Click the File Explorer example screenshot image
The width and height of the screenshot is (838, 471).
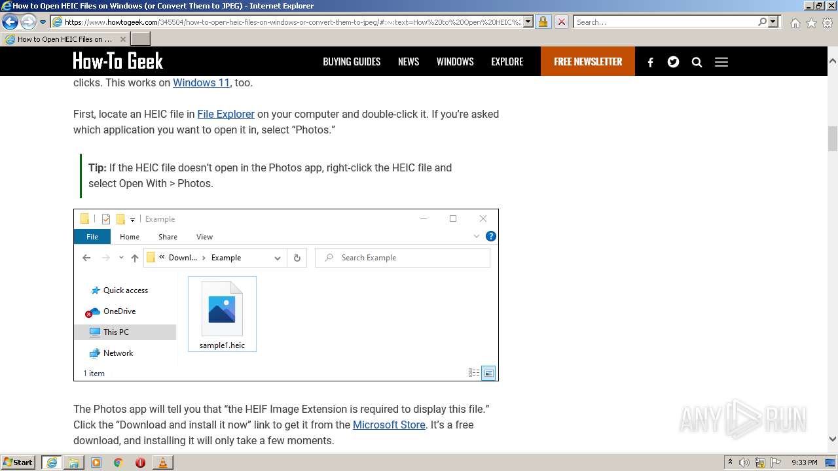click(286, 295)
